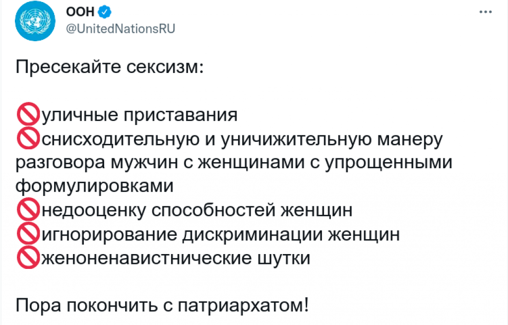This screenshot has width=508, height=325.
Task: Click the 'Пресекайте сексизм:' heading text
Action: point(110,67)
